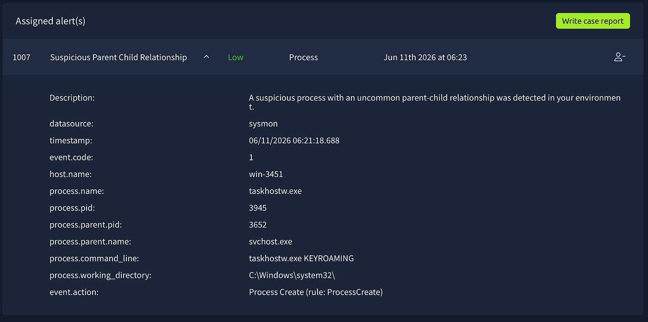The height and width of the screenshot is (322, 648).
Task: Click alert ID 1007
Action: pos(21,57)
